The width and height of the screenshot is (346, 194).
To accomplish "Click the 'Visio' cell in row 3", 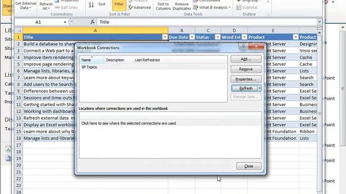I will click(308, 51).
